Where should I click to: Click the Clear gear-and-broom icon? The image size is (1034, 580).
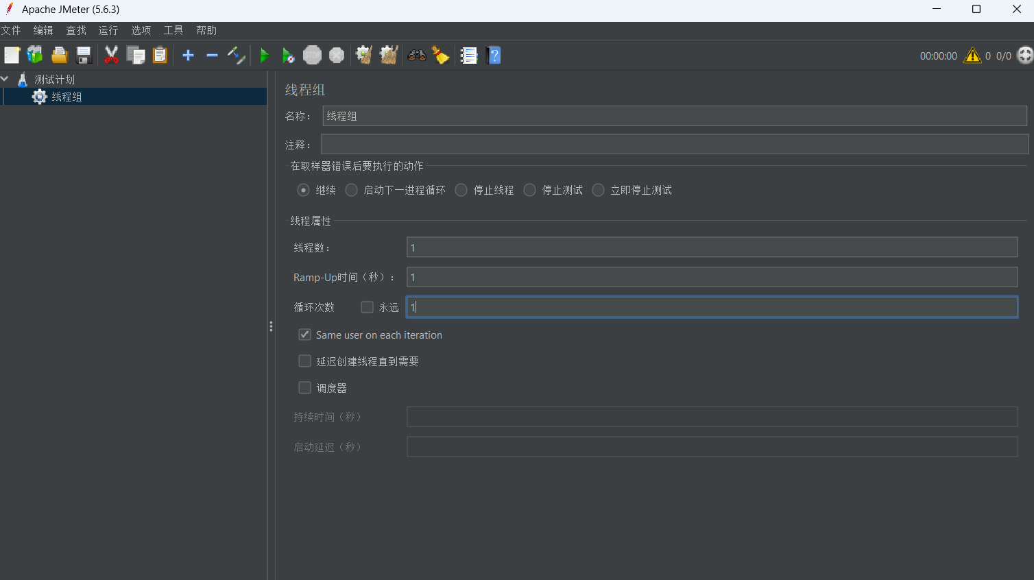click(364, 56)
